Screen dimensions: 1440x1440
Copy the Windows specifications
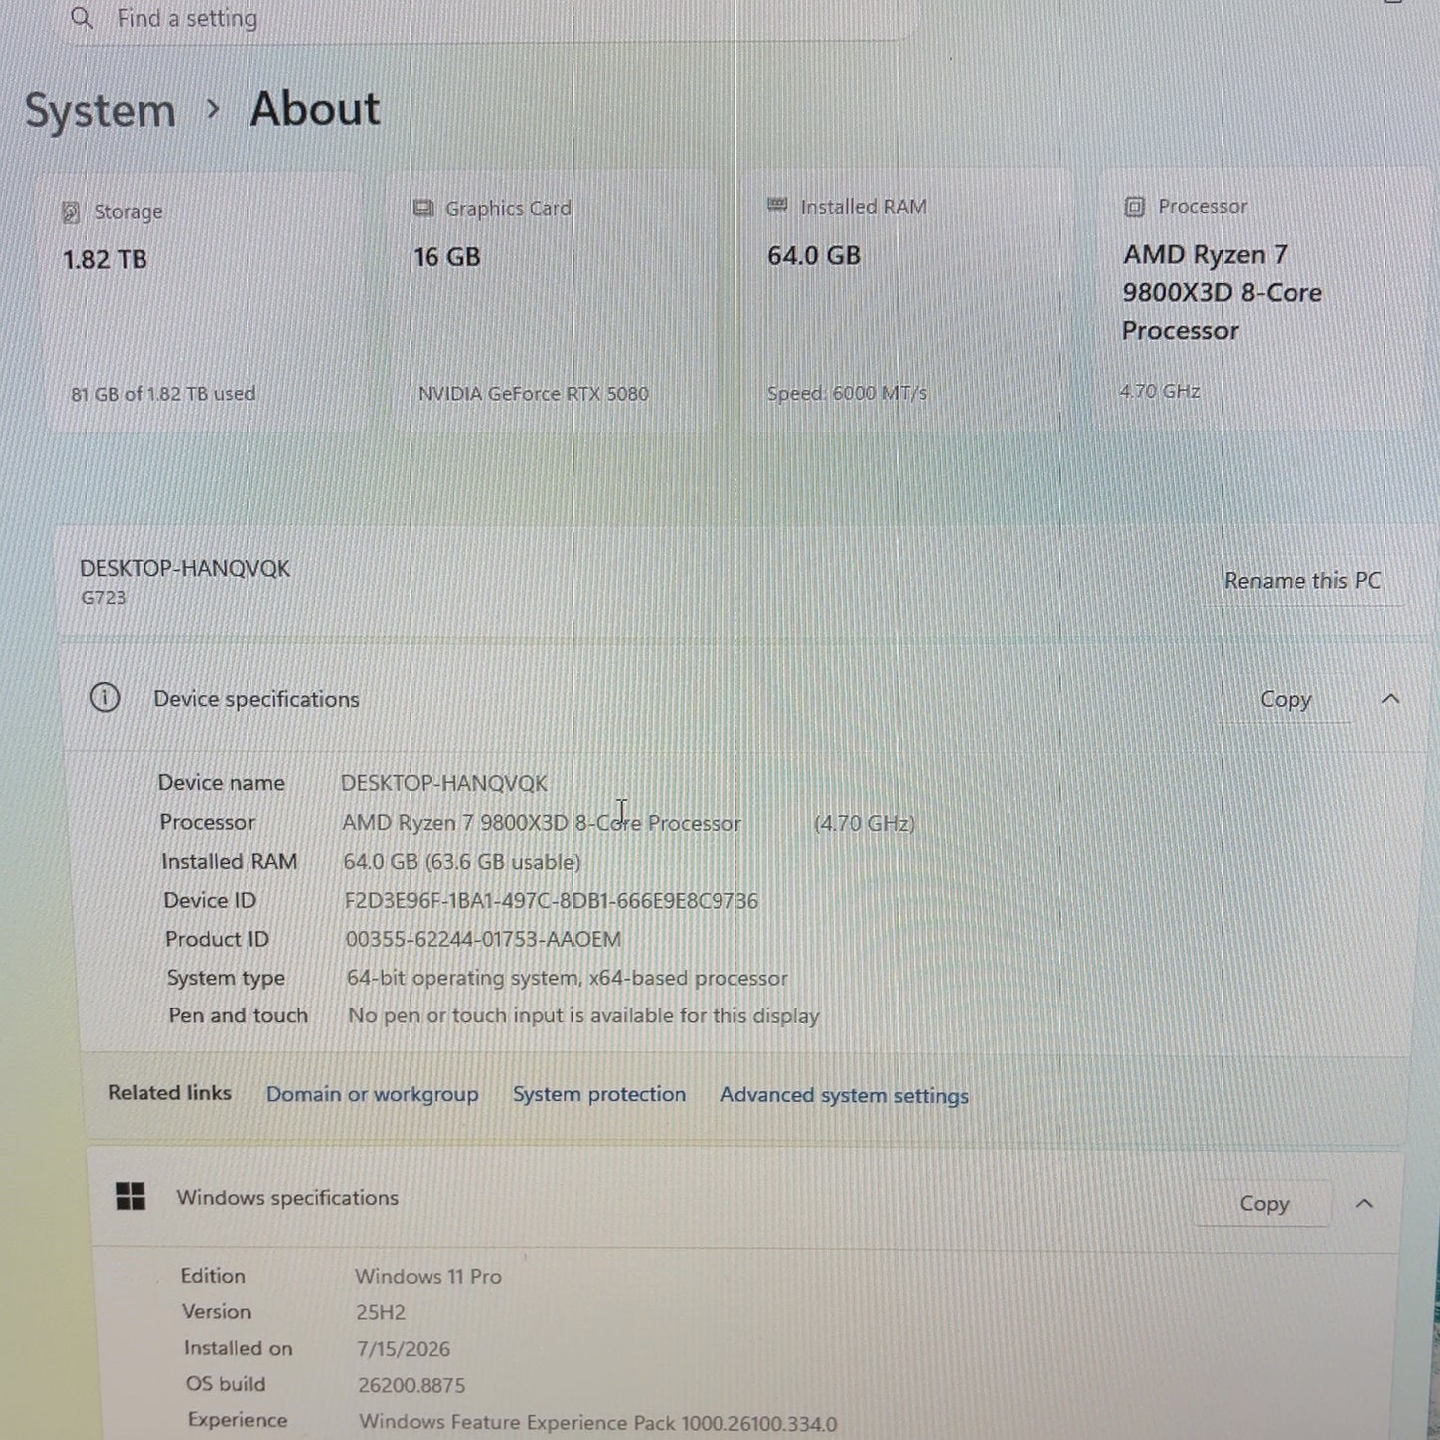click(x=1264, y=1203)
